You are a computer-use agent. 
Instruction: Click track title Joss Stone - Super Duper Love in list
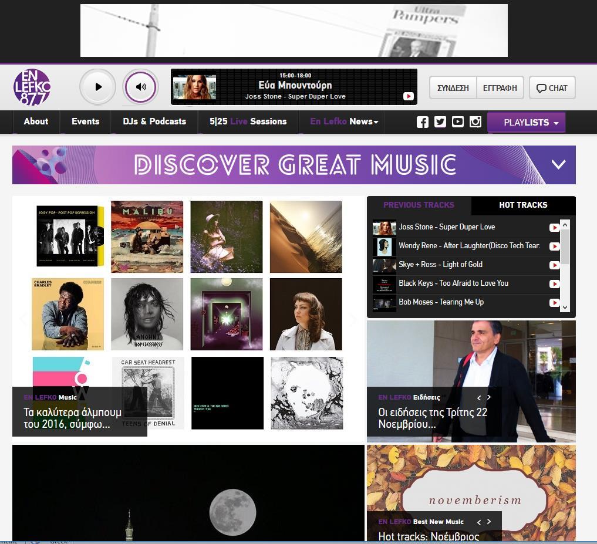coord(447,227)
